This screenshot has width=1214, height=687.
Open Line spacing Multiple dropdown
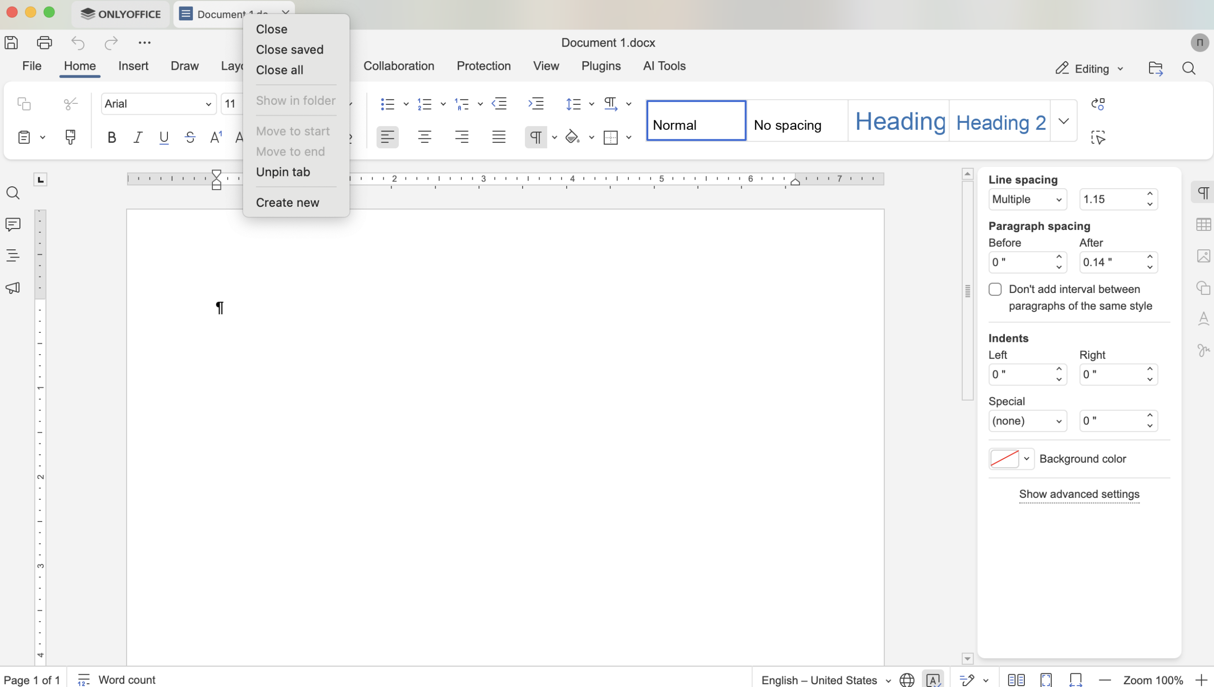(x=1028, y=200)
